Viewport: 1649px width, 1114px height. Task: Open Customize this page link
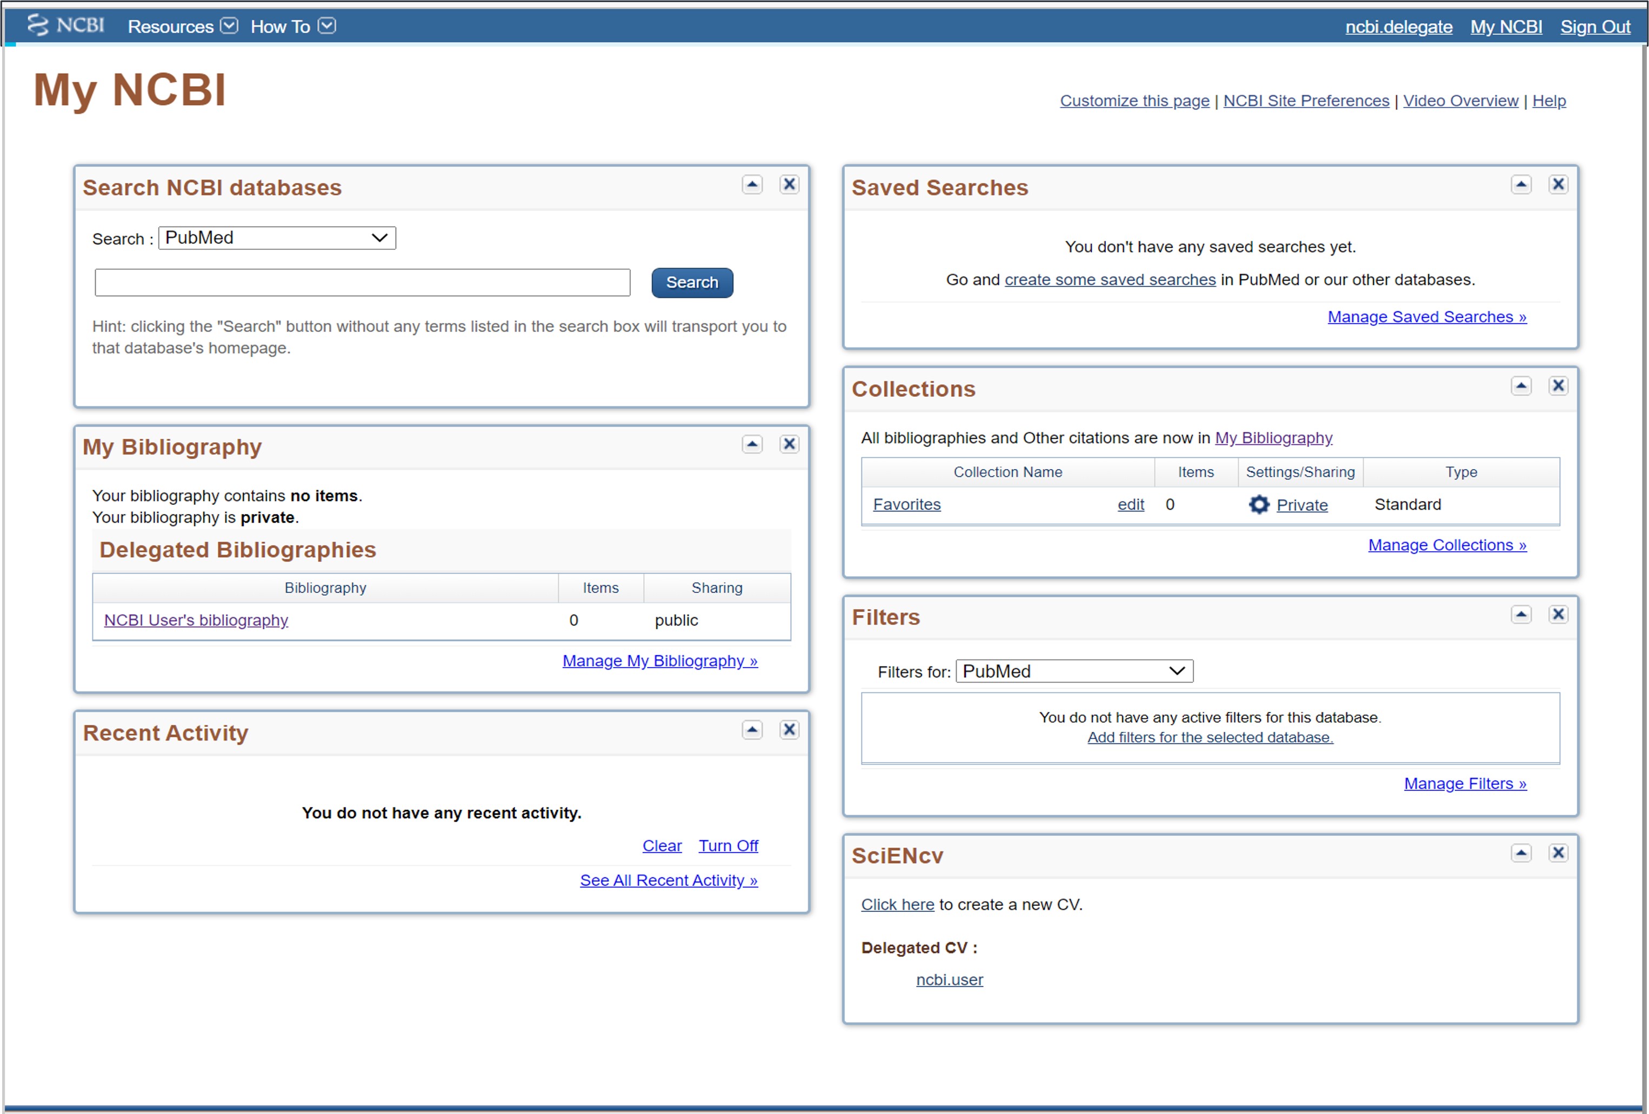1134,101
